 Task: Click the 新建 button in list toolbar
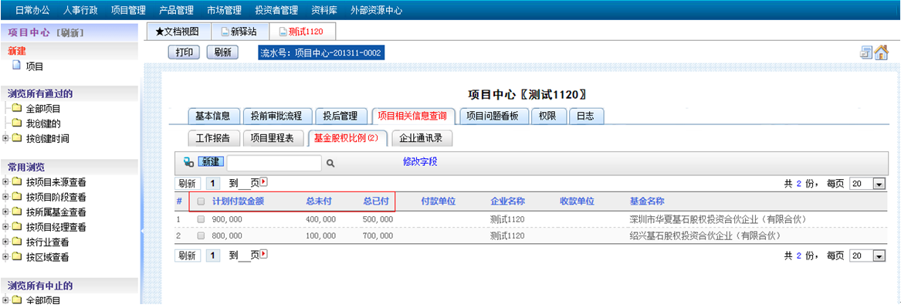pos(211,162)
